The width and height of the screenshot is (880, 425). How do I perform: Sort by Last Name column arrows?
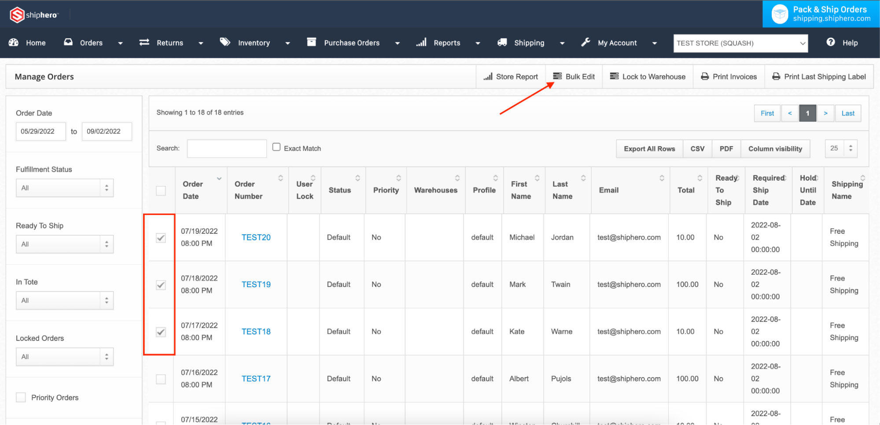[583, 178]
